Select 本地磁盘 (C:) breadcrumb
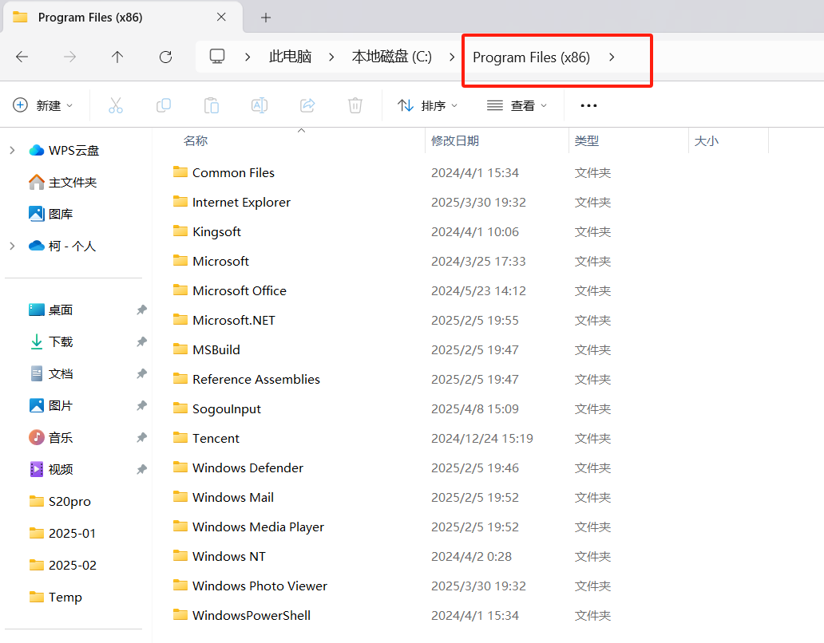 (x=392, y=57)
